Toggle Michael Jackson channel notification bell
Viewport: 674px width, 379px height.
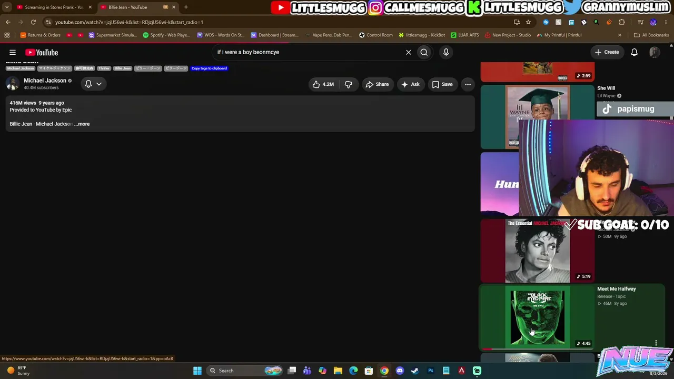[x=88, y=84]
